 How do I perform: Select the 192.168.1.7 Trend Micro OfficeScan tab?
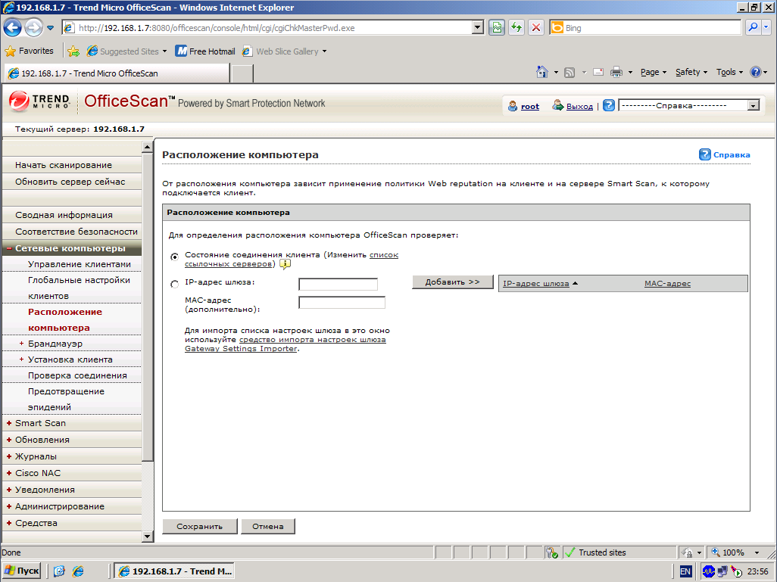[117, 73]
